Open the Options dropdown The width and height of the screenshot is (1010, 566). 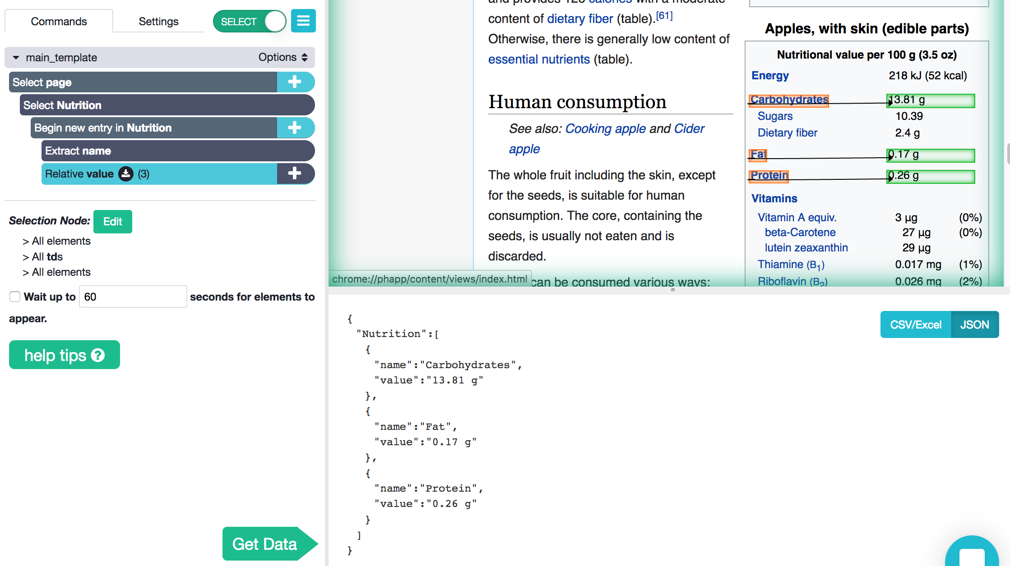[x=283, y=57]
